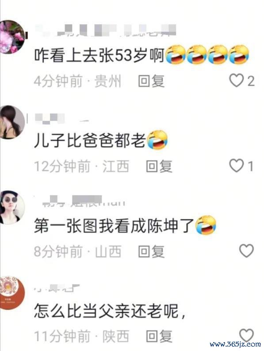Open the username above 怎么比当父亲 comment
Screen dimensions: 264x351
point(57,288)
